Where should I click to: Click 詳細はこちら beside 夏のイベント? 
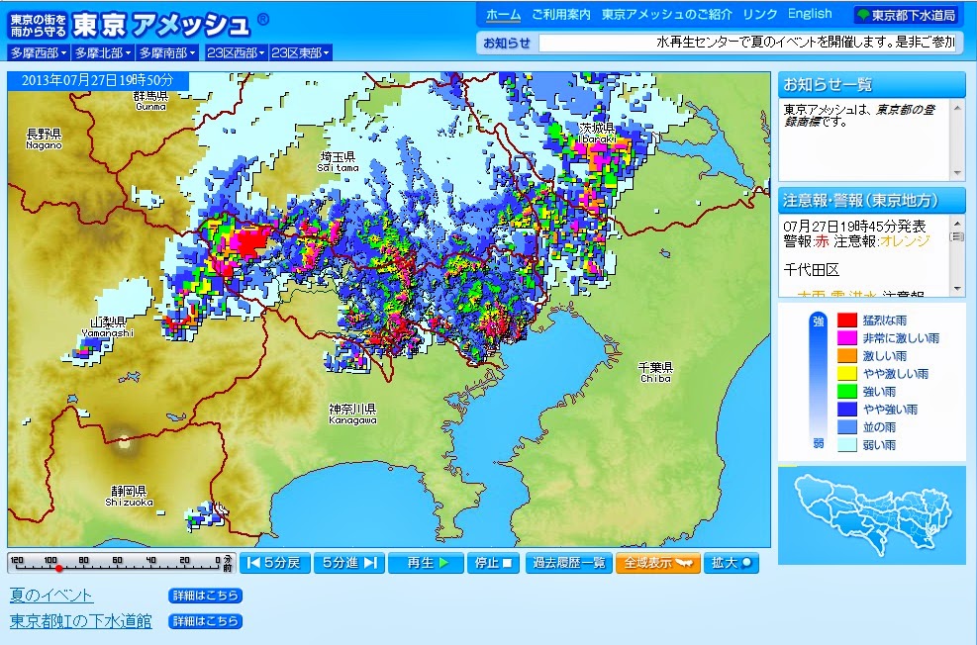click(205, 596)
